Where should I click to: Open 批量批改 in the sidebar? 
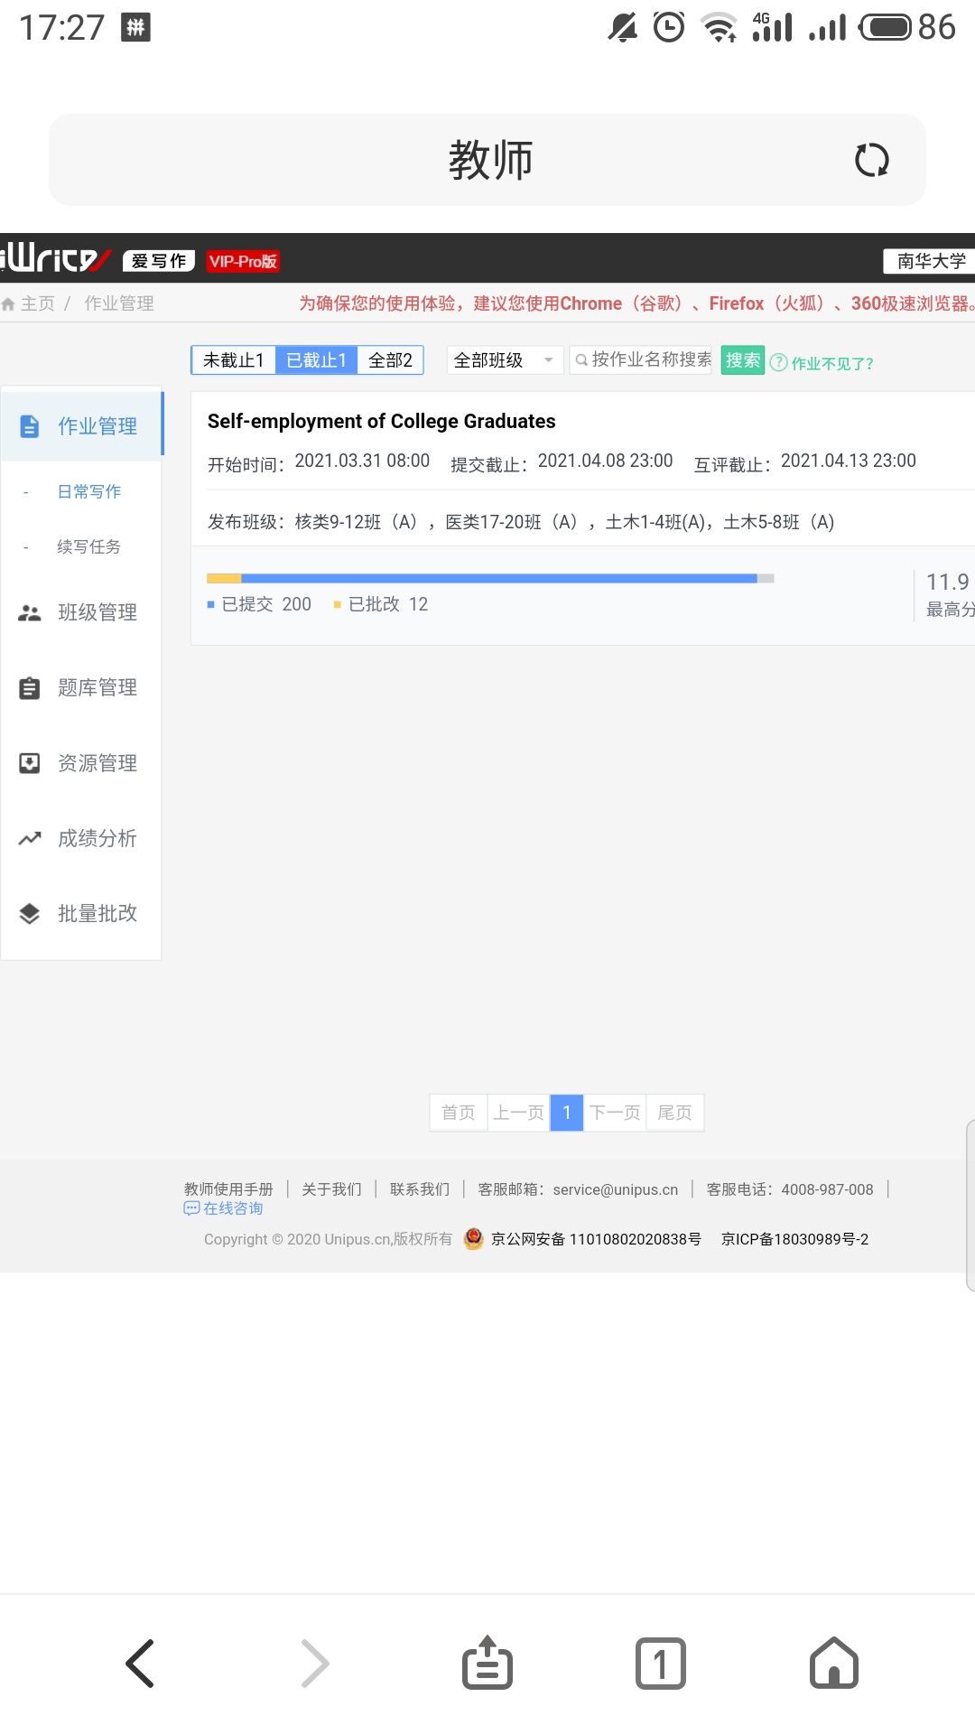(x=81, y=913)
